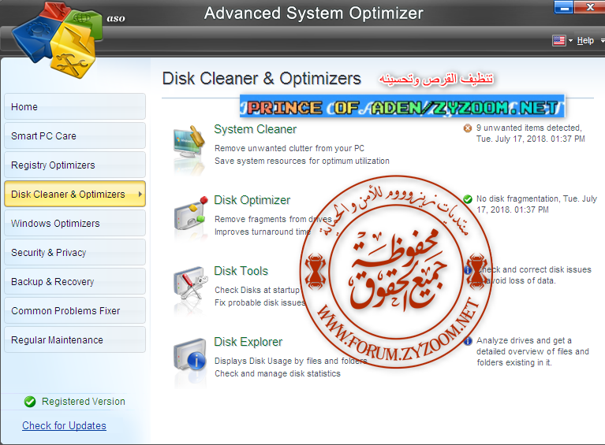Open the Disk Explorer info drive icon
This screenshot has width=605, height=445.
coord(189,355)
